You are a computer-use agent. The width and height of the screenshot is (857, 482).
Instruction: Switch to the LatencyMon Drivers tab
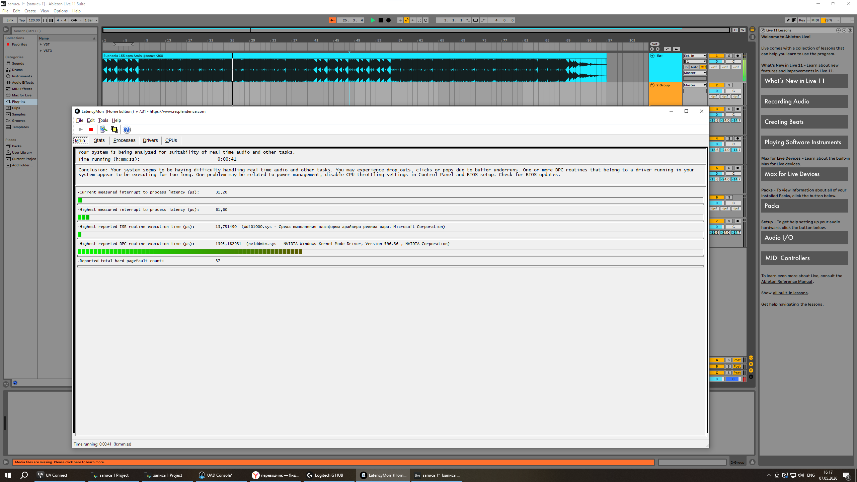(150, 140)
